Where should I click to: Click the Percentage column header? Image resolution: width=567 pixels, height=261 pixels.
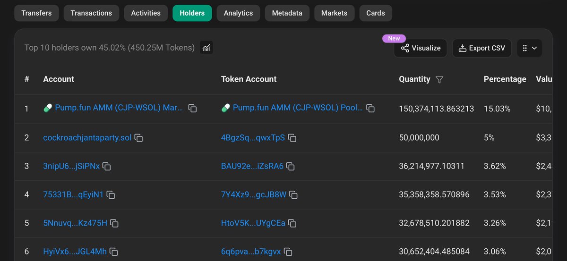(x=505, y=79)
